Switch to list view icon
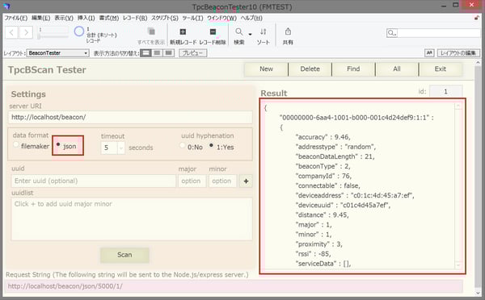The image size is (485, 300). tap(157, 53)
